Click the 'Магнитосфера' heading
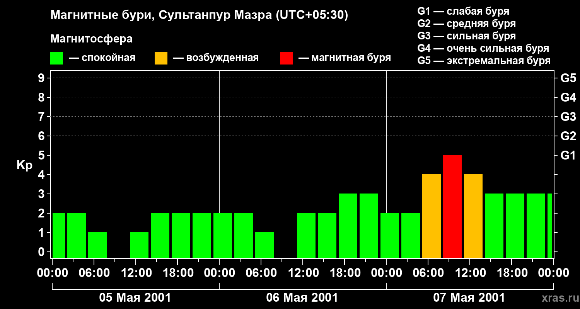The height and width of the screenshot is (309, 580). 91,39
